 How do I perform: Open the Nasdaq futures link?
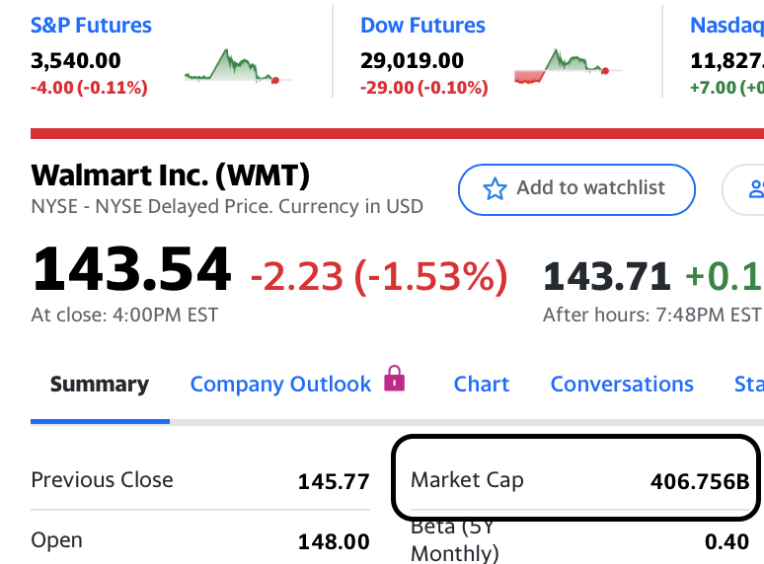coord(726,26)
